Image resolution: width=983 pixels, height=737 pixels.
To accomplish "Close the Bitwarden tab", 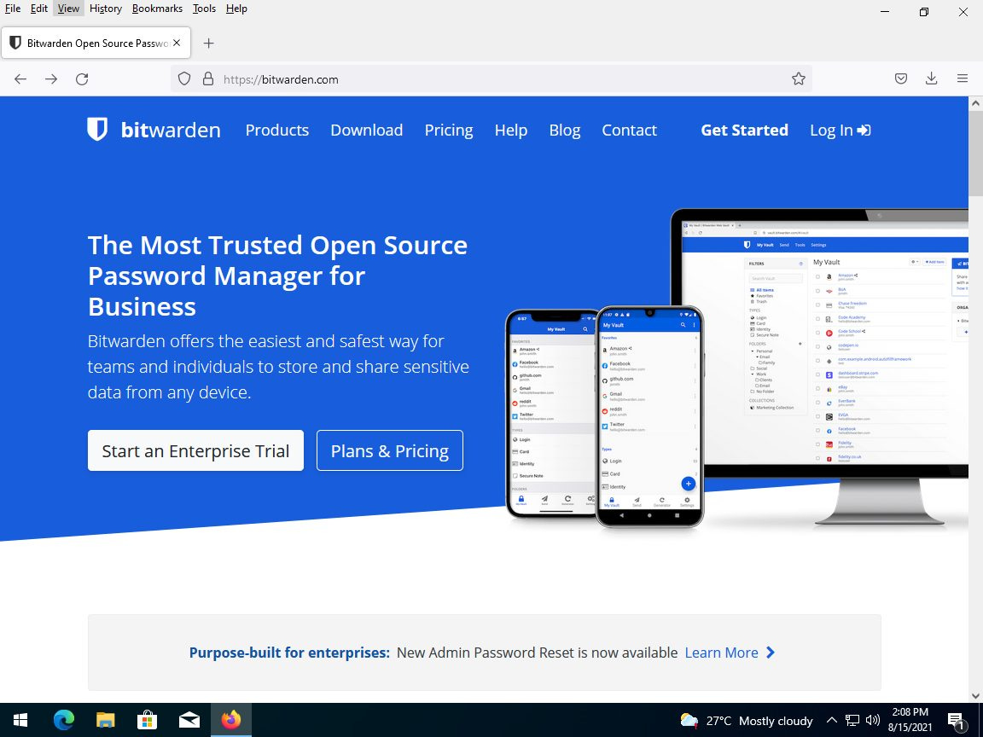I will pos(177,44).
